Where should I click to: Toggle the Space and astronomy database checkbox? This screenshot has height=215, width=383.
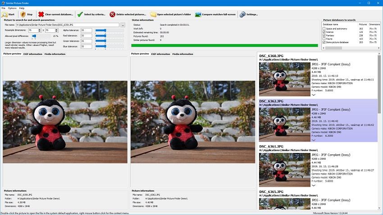324,29
